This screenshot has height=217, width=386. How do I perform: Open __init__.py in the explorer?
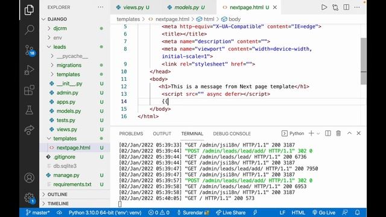[x=69, y=84]
